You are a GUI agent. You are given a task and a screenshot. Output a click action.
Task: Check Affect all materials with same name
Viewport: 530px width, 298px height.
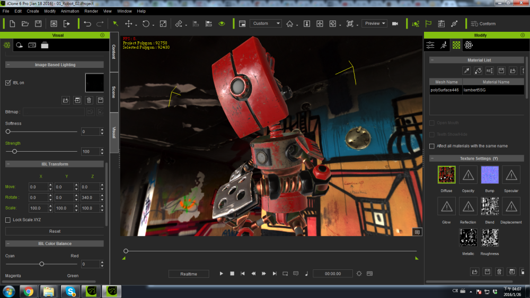point(432,146)
